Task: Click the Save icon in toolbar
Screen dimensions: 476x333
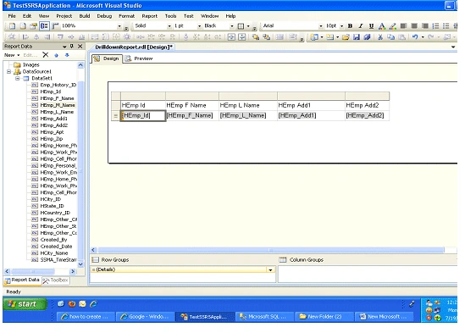Action: [357, 37]
